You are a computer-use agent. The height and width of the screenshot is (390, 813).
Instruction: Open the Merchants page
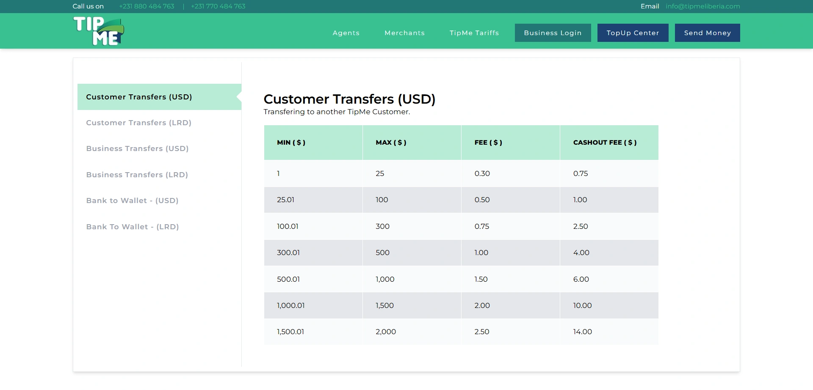(x=404, y=33)
